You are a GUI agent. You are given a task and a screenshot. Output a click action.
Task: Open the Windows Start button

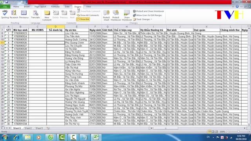[x=5, y=137]
